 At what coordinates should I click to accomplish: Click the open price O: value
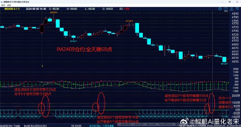54,9
